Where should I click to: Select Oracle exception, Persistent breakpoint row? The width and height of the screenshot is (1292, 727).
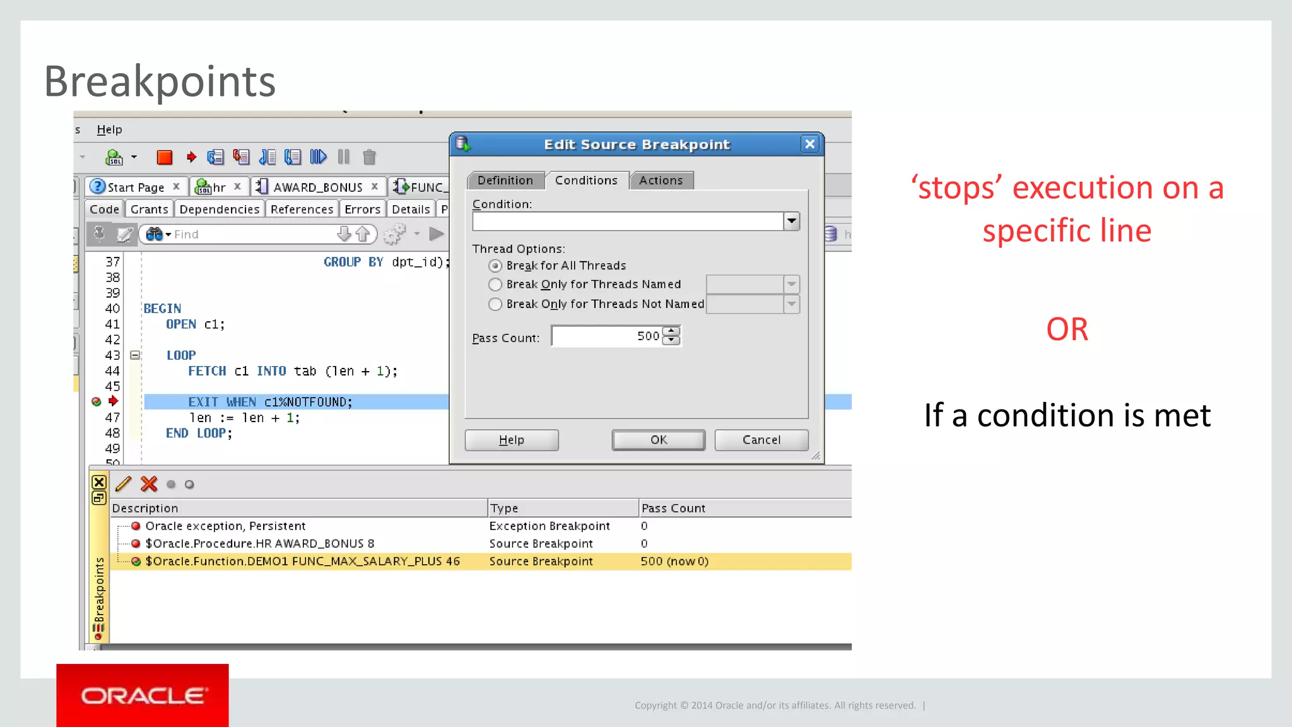481,526
